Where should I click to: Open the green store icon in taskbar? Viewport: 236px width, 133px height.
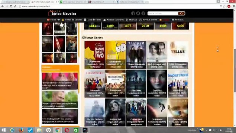(x=76, y=130)
